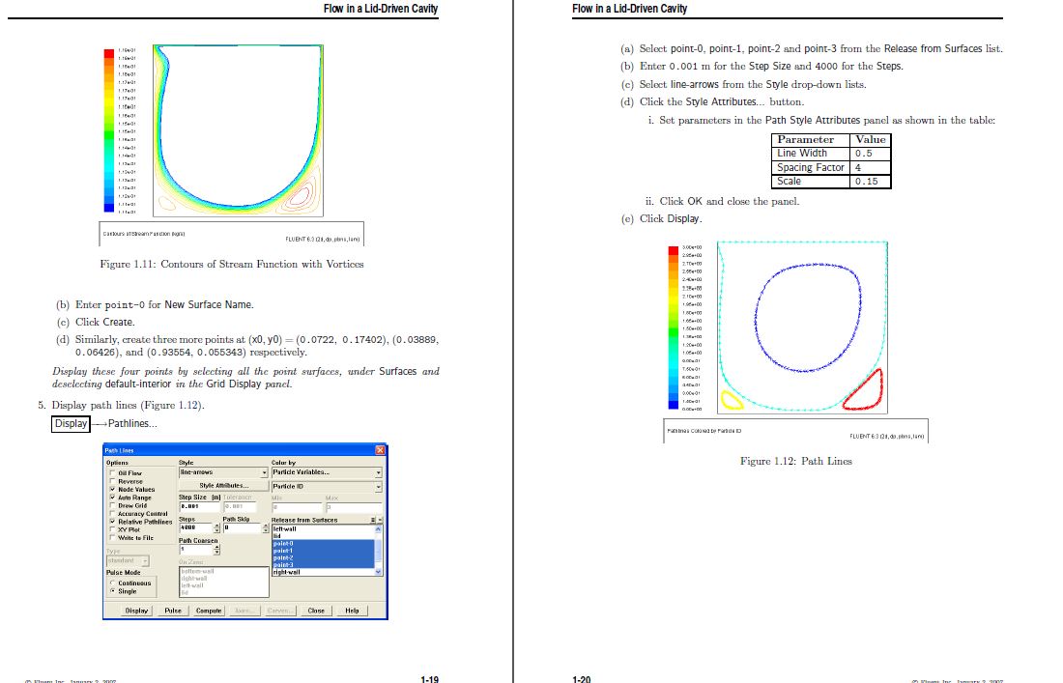
Task: Choose right-wall in the surfaces list
Action: (x=324, y=572)
